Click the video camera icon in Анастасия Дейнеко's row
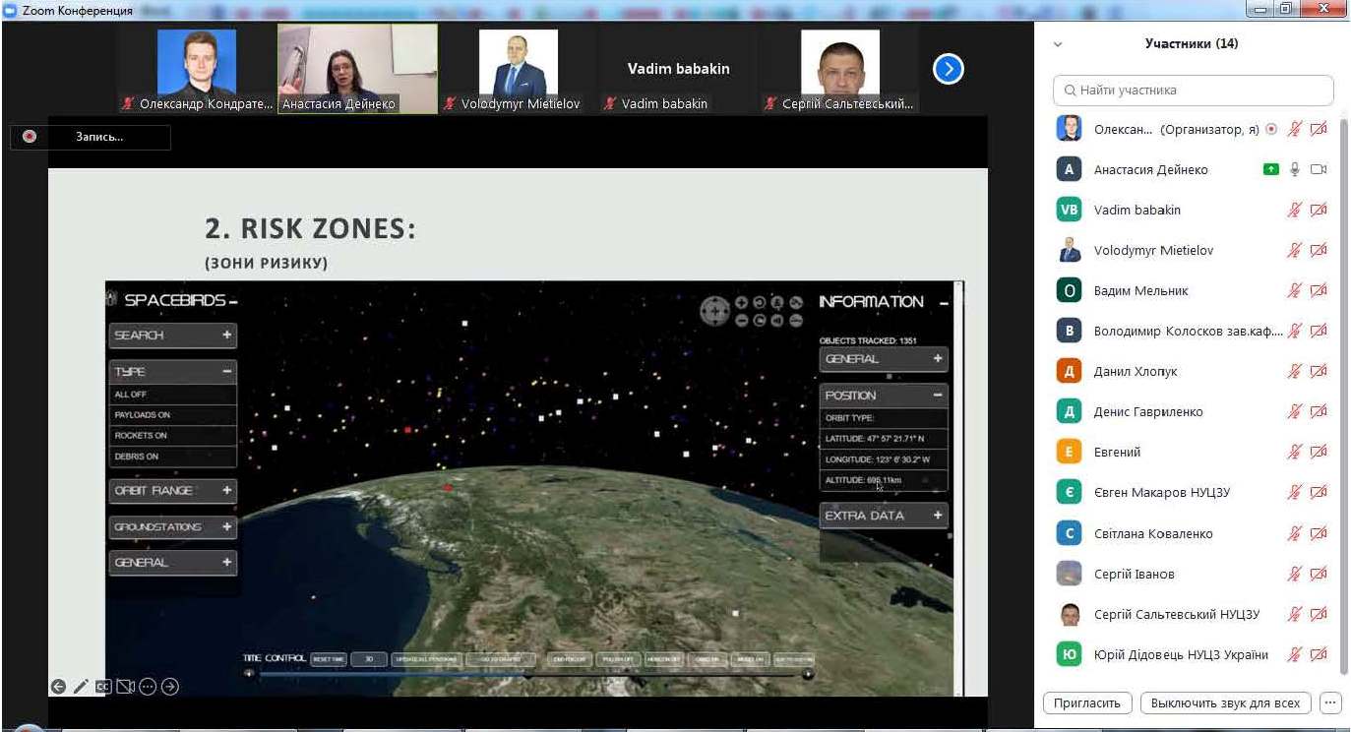This screenshot has height=732, width=1351. [x=1319, y=169]
